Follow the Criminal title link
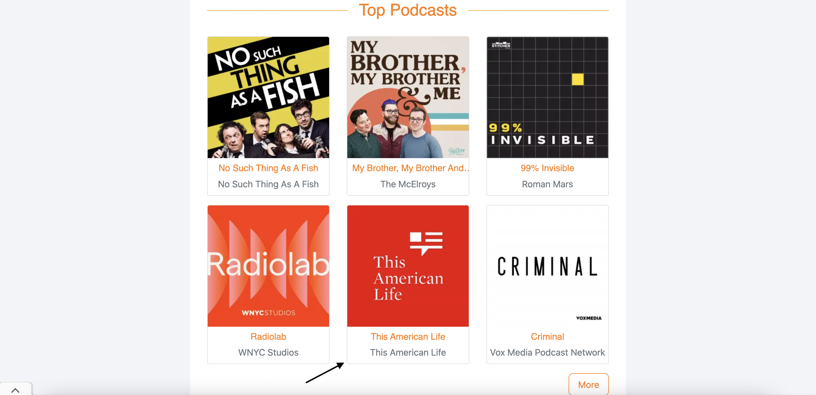The width and height of the screenshot is (816, 395). [547, 337]
